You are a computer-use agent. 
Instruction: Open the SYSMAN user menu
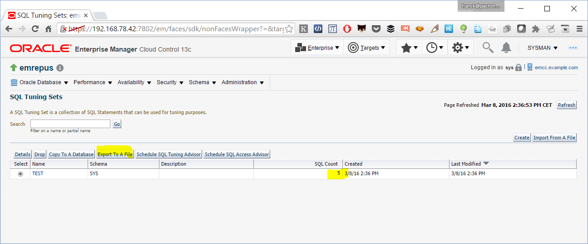point(542,48)
